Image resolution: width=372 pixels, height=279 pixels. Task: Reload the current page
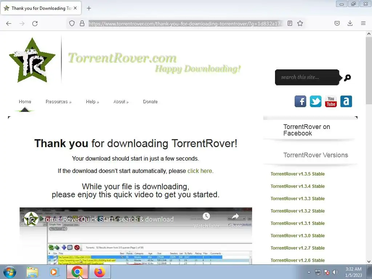point(35,23)
